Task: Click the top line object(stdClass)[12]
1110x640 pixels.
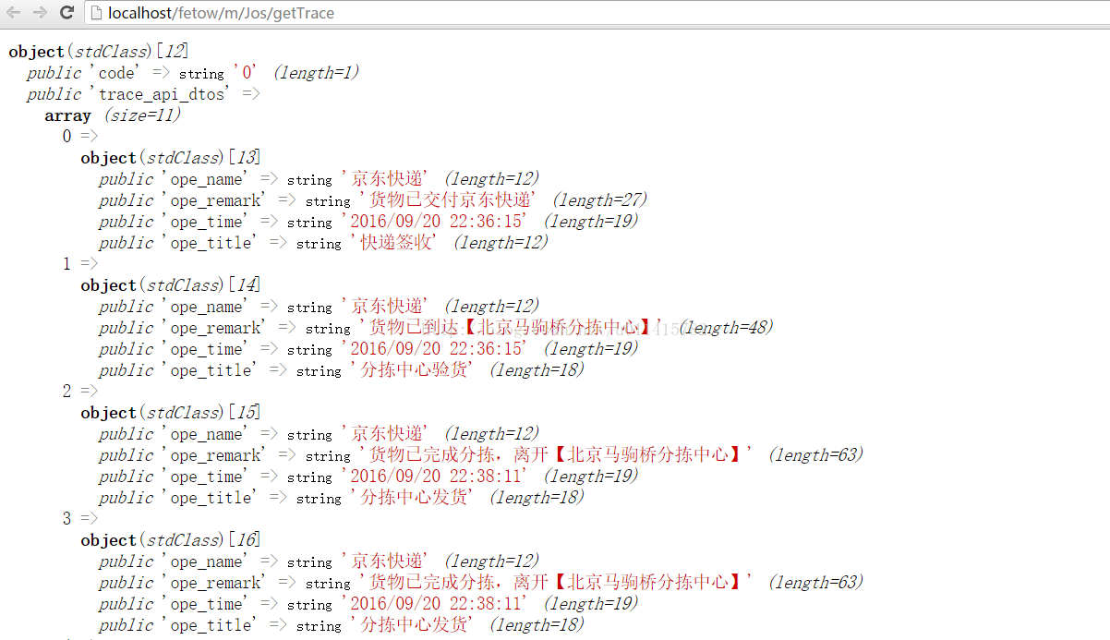Action: [99, 52]
